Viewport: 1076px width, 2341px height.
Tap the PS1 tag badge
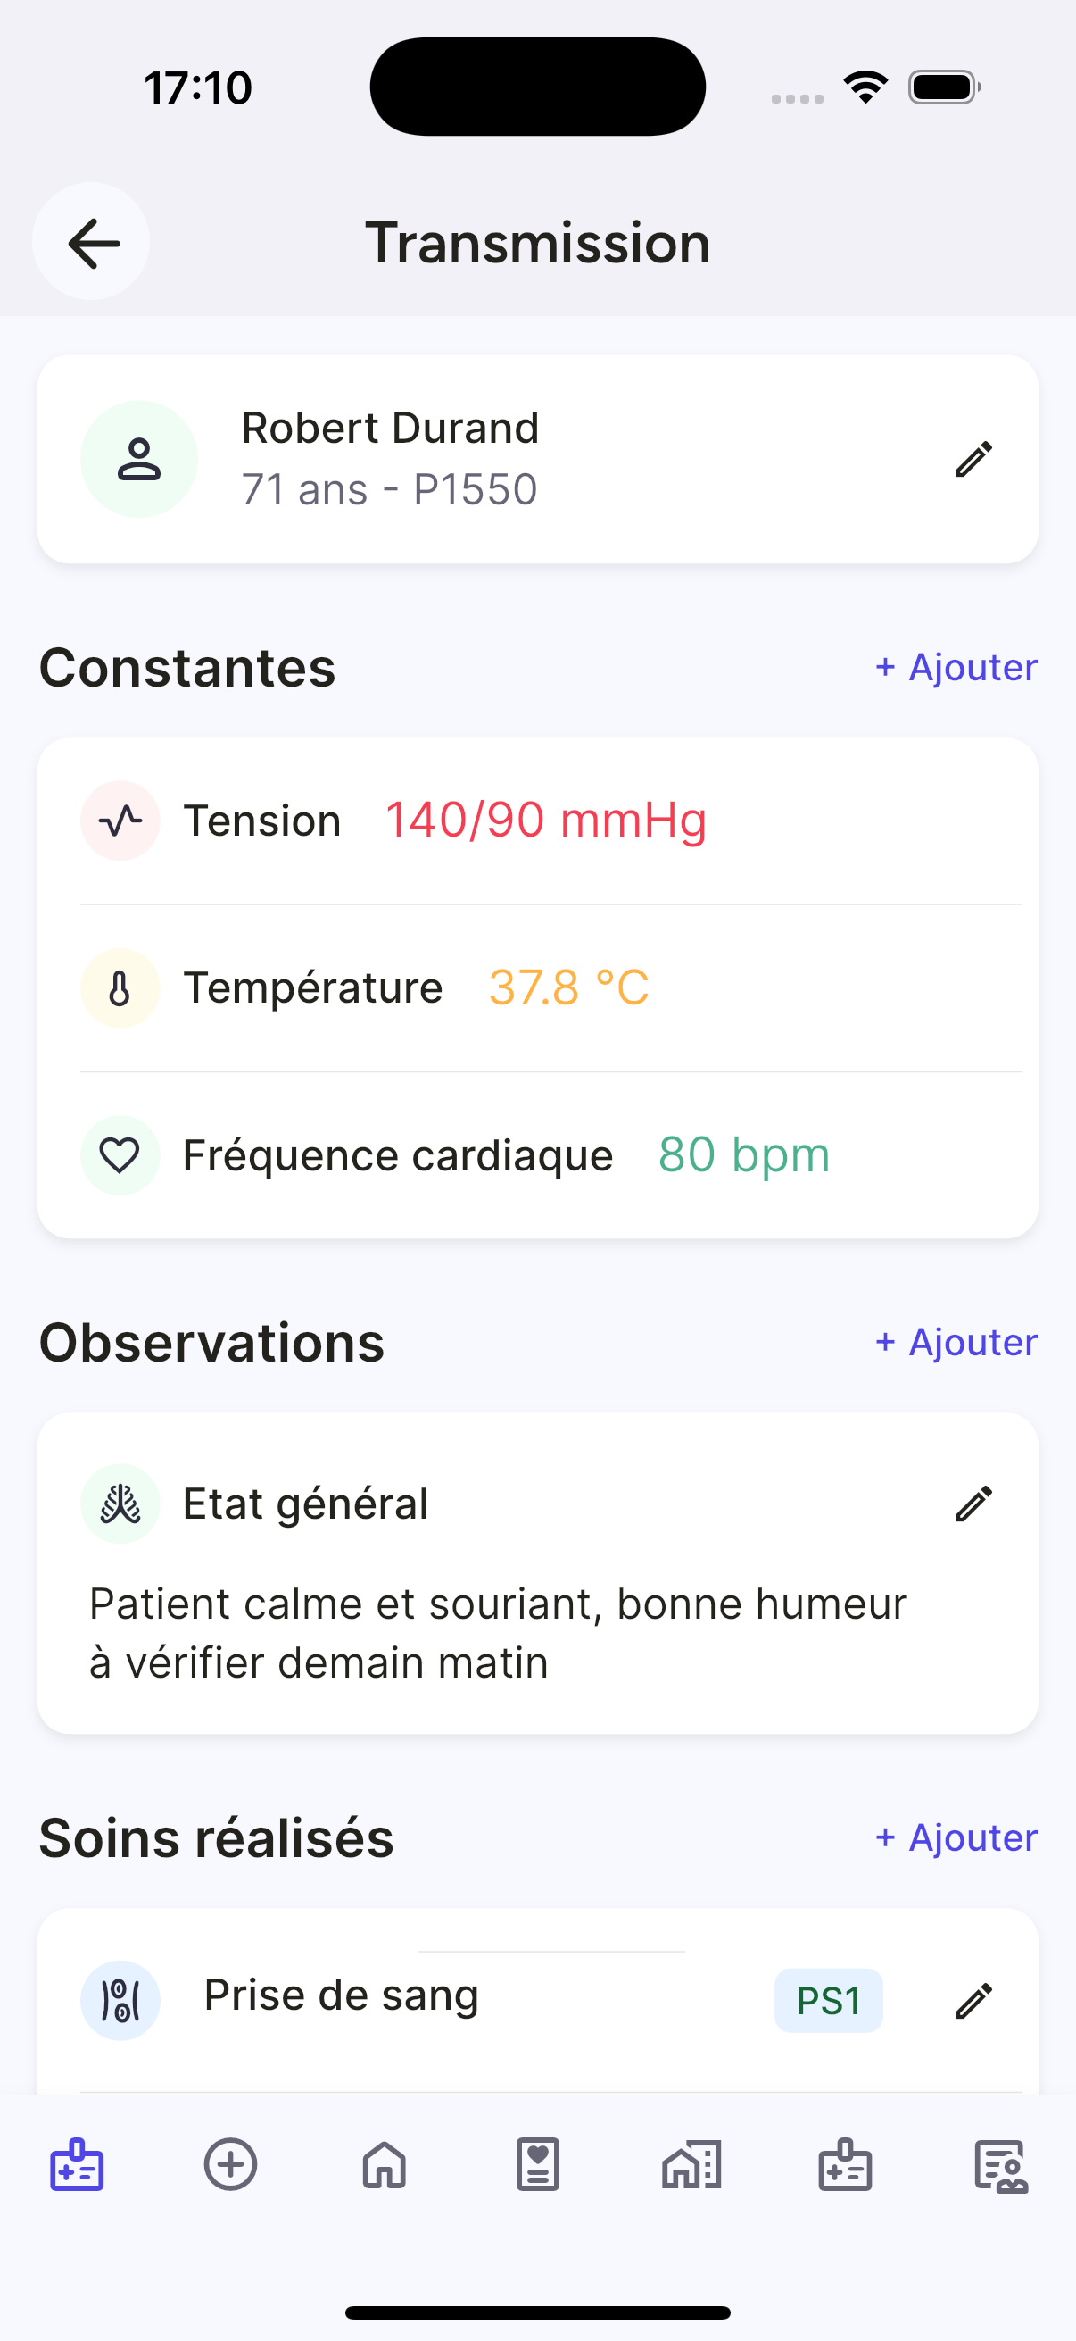click(828, 2000)
